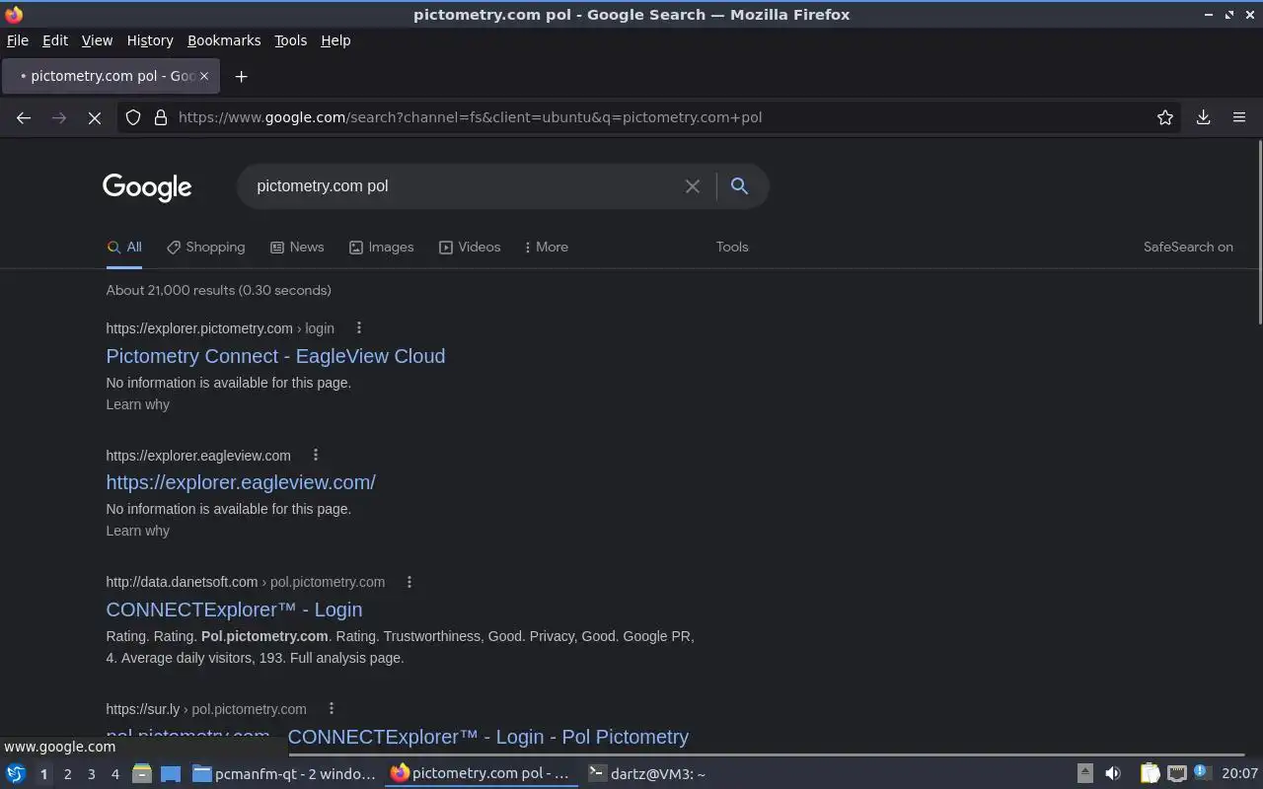Open the tracking protection shield icon
This screenshot has height=789, width=1263.
click(133, 117)
